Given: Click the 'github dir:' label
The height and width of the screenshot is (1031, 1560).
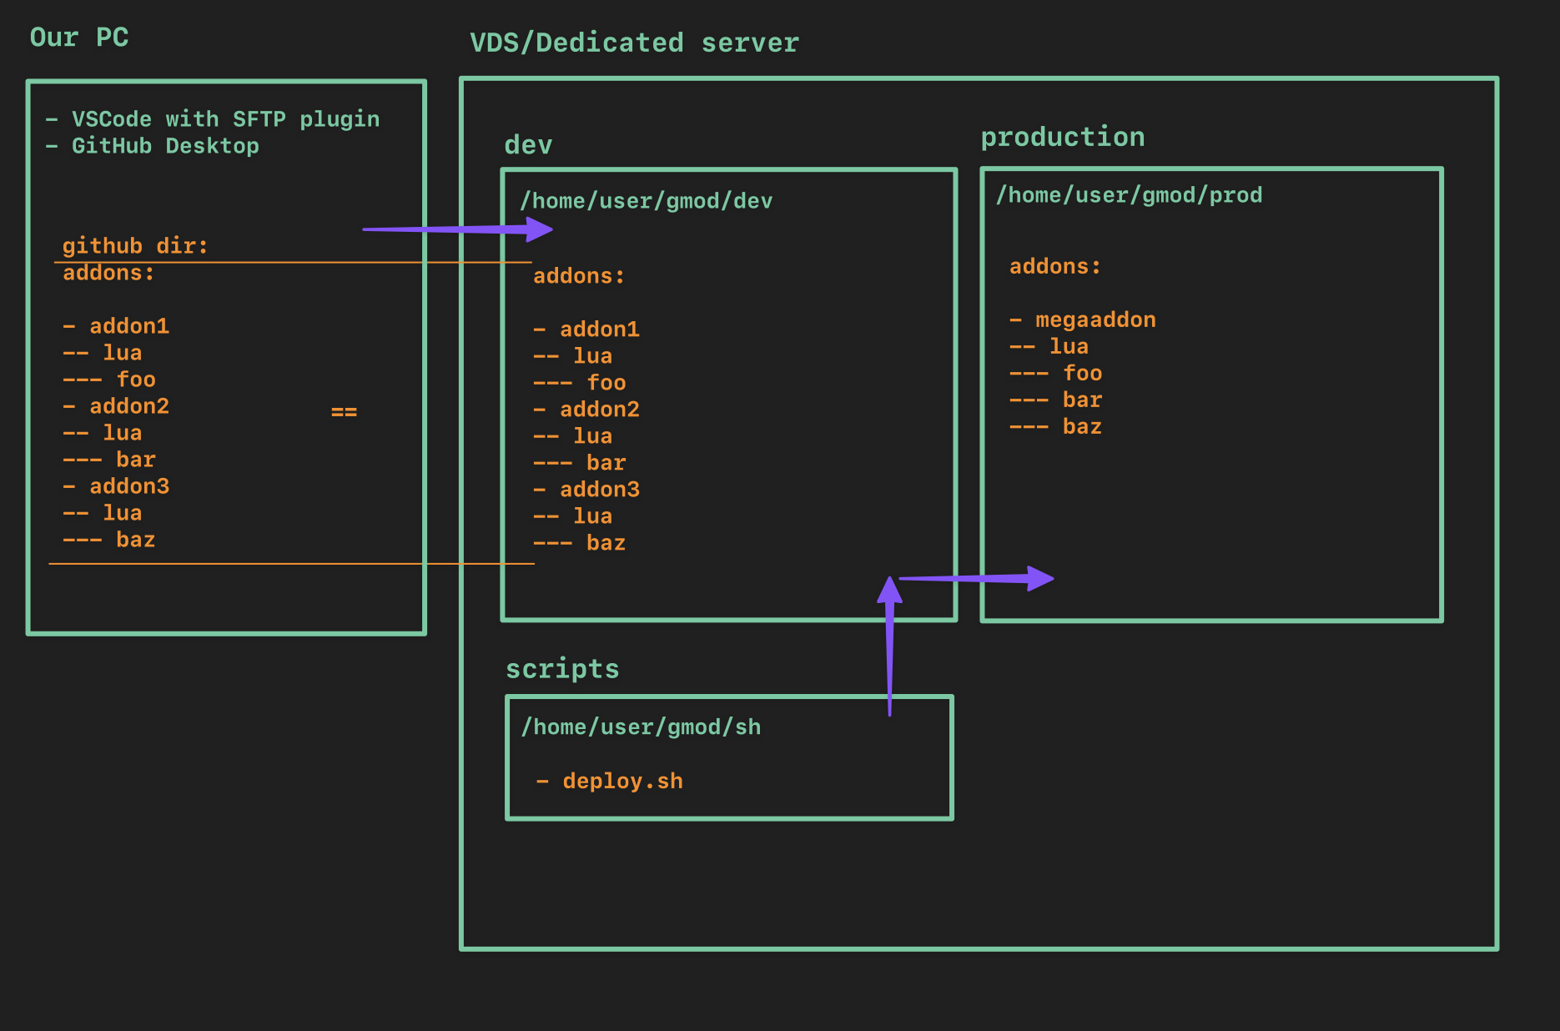Looking at the screenshot, I should 135,245.
